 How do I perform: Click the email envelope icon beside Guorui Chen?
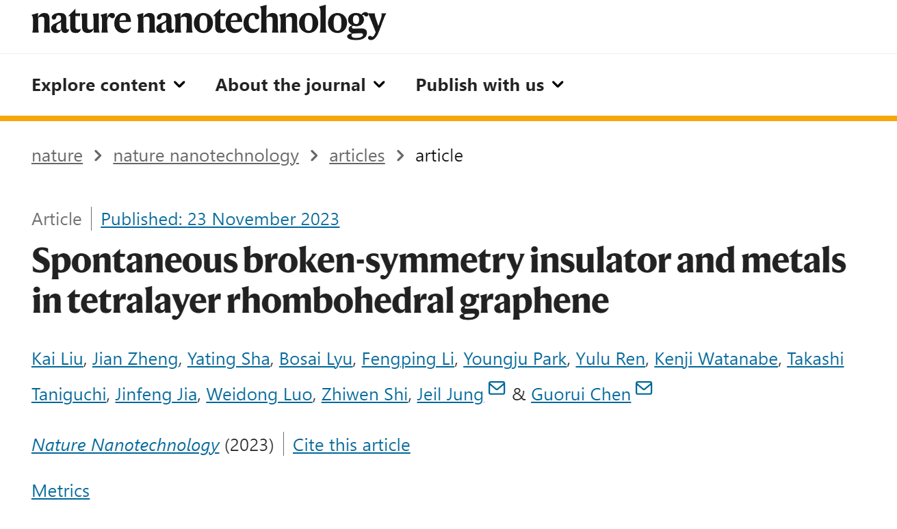pyautogui.click(x=644, y=389)
